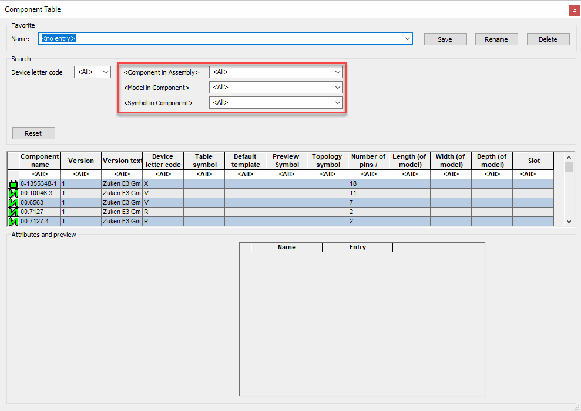Click Zuken E3 version text for 00.6563
The image size is (581, 411).
click(x=122, y=202)
